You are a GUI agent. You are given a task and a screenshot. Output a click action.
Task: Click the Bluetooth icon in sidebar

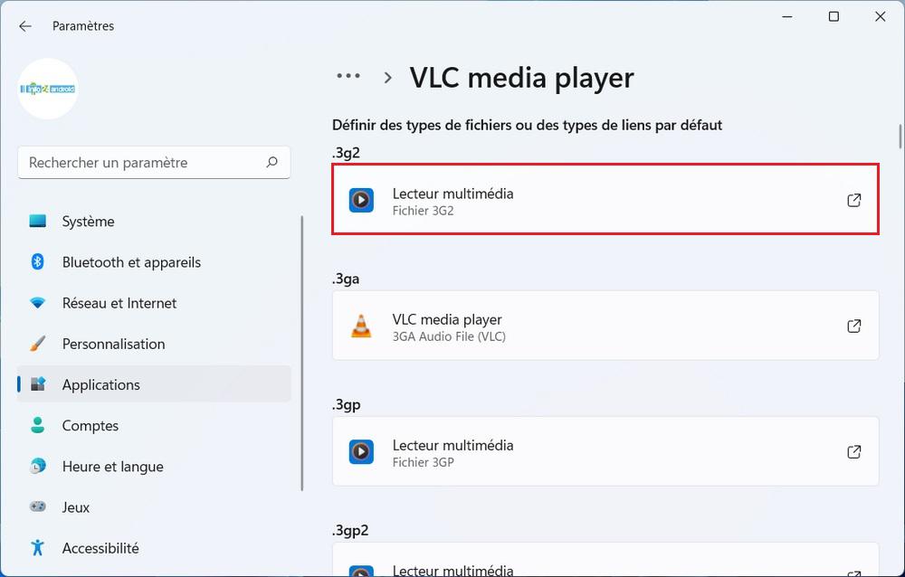tap(37, 262)
